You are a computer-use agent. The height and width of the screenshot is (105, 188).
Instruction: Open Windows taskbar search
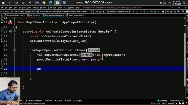coord(10,3)
